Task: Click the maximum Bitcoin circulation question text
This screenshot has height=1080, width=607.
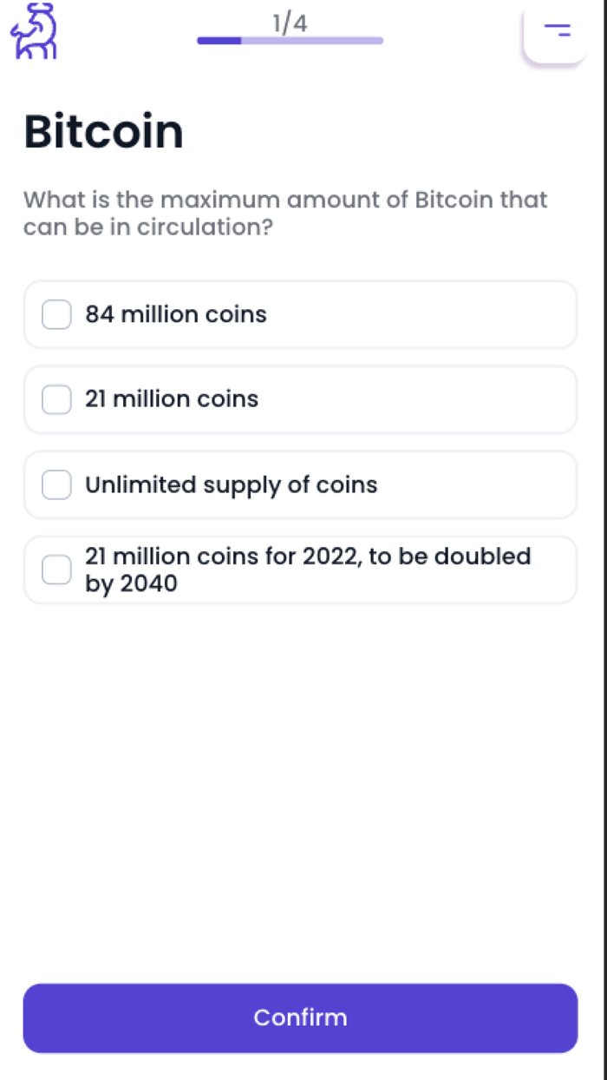Action: [285, 213]
